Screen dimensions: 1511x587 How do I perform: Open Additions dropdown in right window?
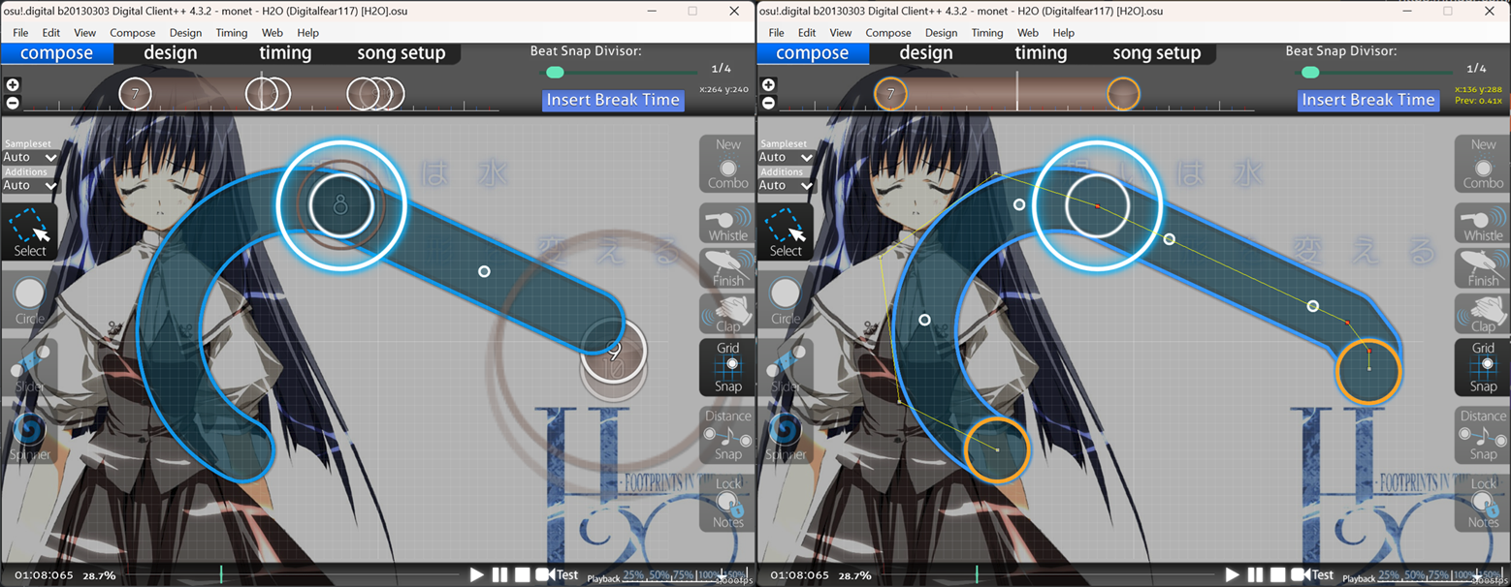tap(786, 185)
